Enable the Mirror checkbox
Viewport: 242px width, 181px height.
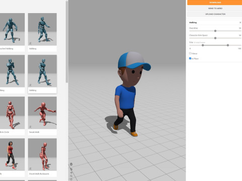[x=190, y=53]
